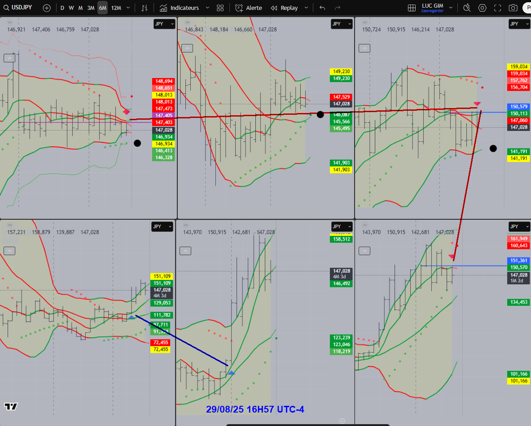
Task: Select the 3M timeframe
Action: [91, 8]
